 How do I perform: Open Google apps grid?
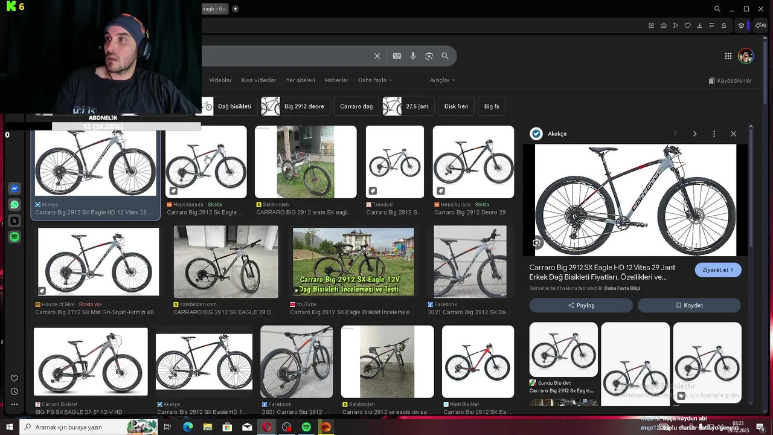pos(728,56)
